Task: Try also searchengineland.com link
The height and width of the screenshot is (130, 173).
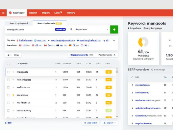Action: [x=90, y=40]
